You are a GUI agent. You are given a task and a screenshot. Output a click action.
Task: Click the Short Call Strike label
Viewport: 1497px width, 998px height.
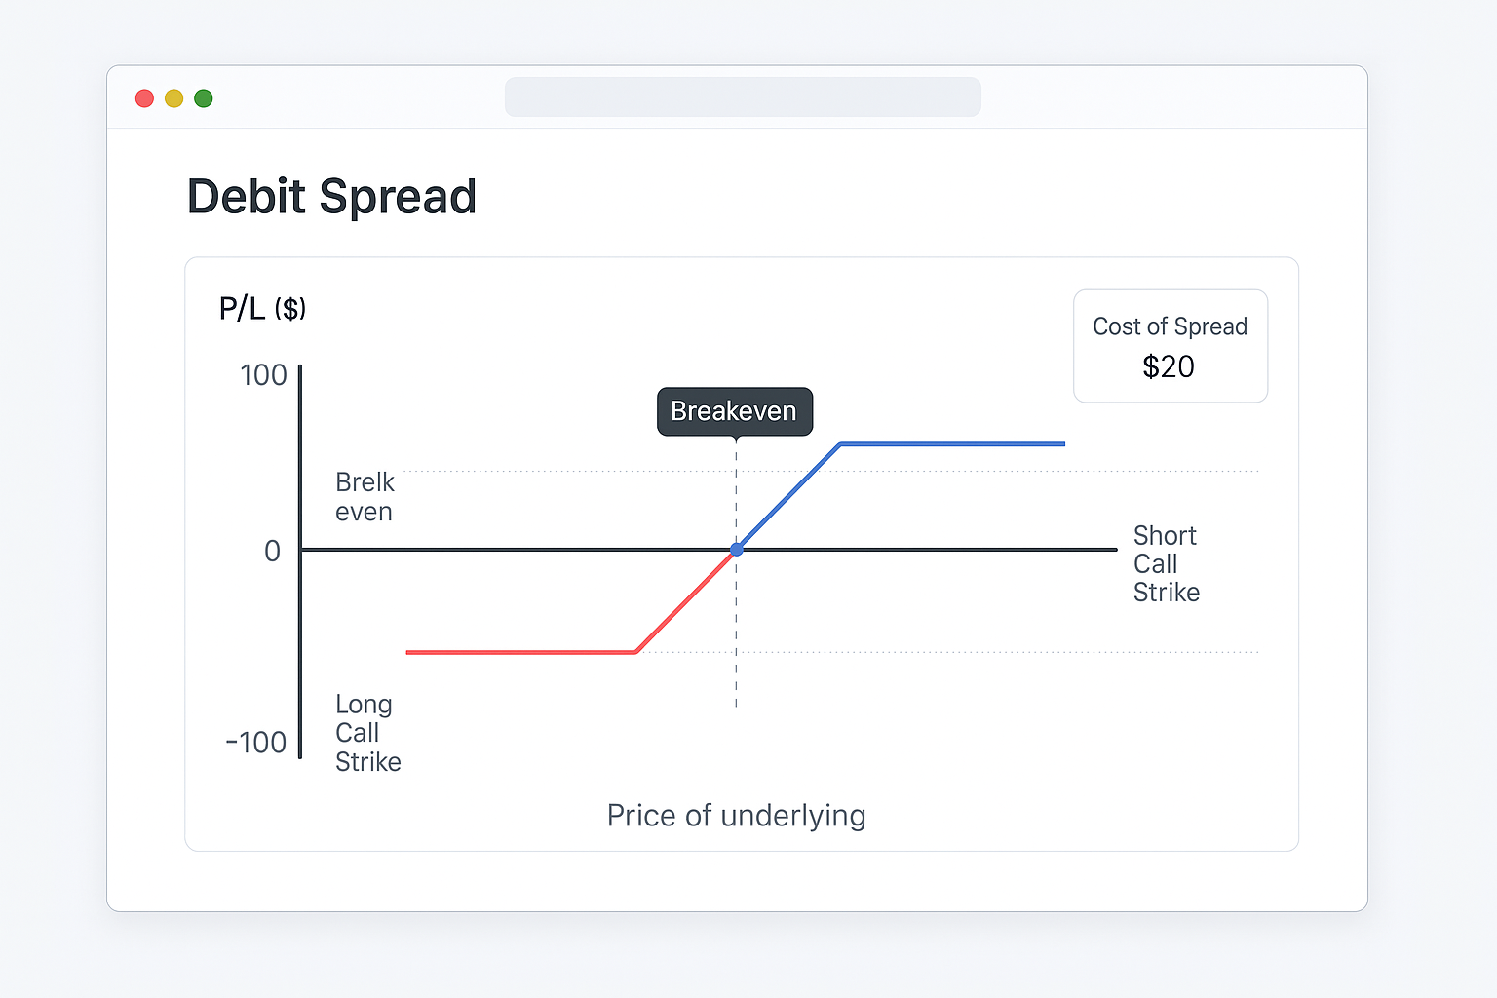(x=1166, y=563)
